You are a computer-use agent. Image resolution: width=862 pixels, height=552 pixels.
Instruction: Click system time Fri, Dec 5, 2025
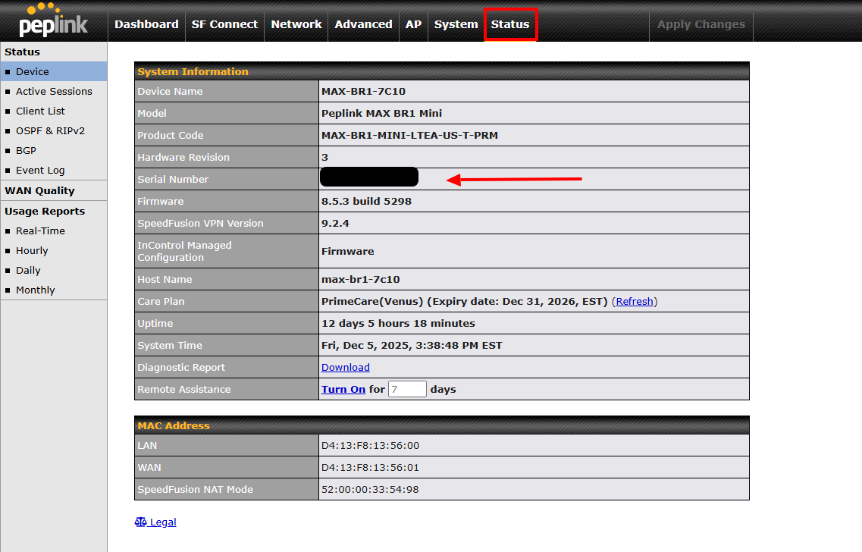click(x=412, y=345)
